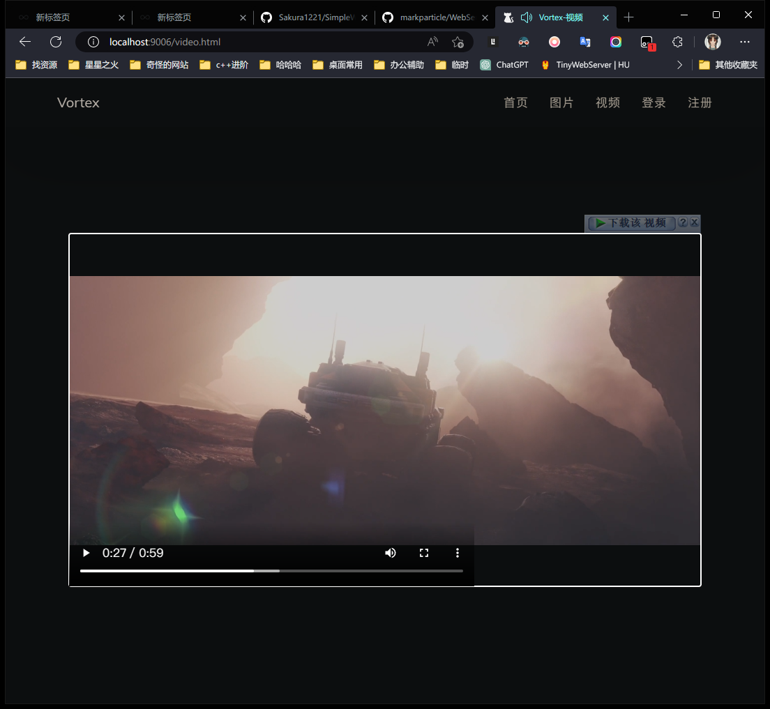Navigate to 图片 in site menu
Viewport: 770px width, 709px height.
561,102
